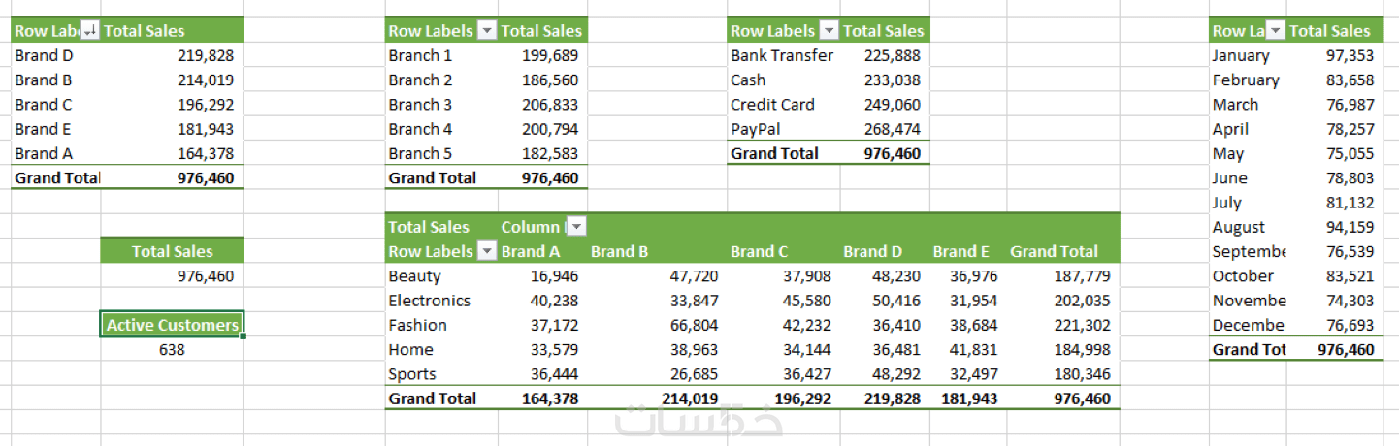1399x446 pixels.
Task: Select the Grand Total column header beside Brand E
Action: click(1054, 251)
